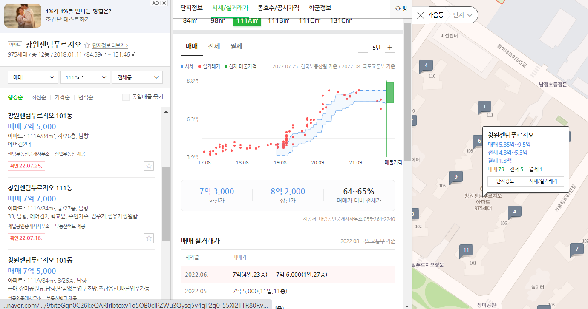
Task: Click the 2022.05. transaction row
Action: [288, 291]
